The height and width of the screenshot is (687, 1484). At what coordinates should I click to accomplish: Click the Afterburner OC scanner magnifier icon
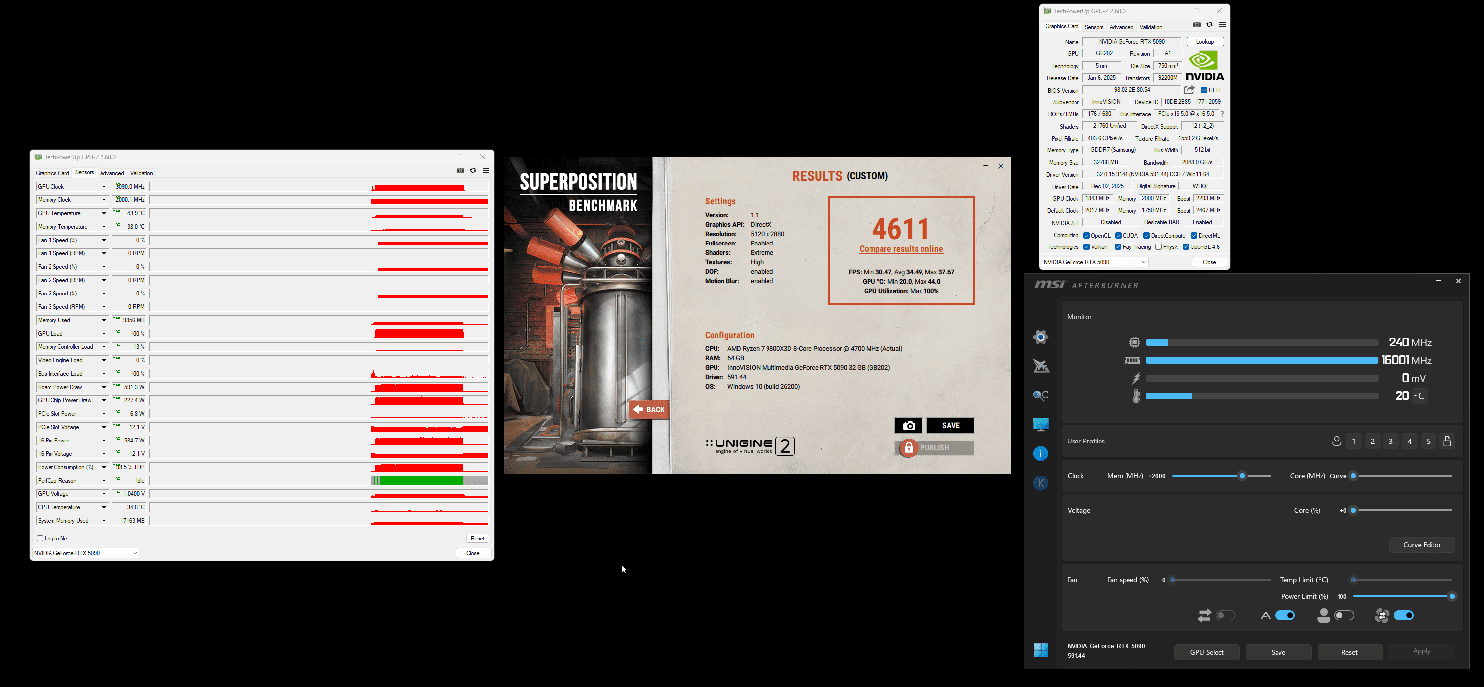pos(1040,395)
